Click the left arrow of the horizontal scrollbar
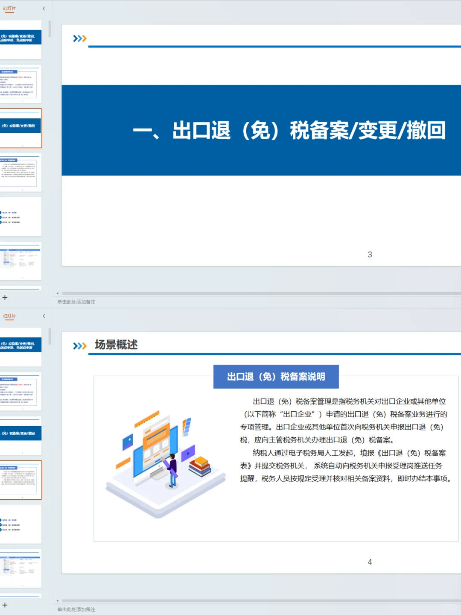This screenshot has height=615, width=461. pos(57,293)
